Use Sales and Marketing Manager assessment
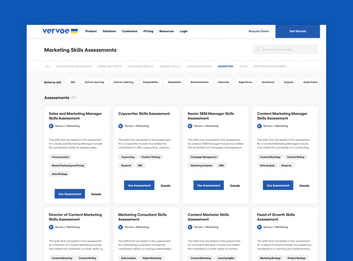The height and width of the screenshot is (261, 353). coord(70,194)
